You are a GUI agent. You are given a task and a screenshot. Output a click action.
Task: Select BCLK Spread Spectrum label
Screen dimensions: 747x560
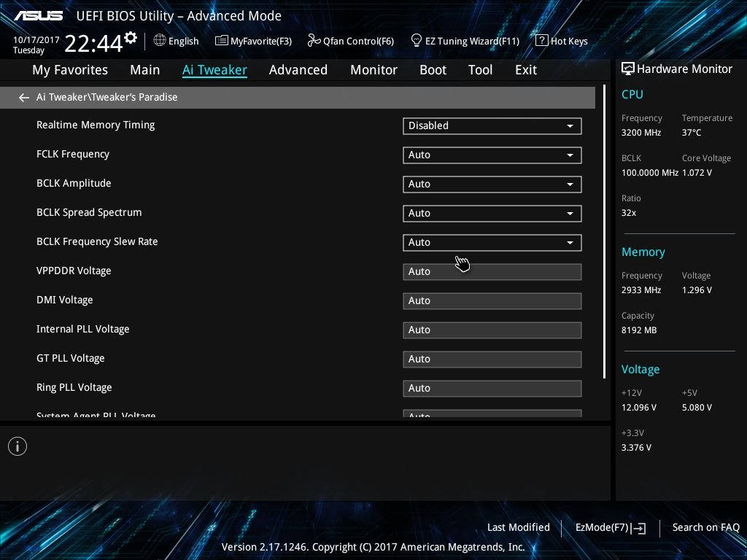(89, 213)
